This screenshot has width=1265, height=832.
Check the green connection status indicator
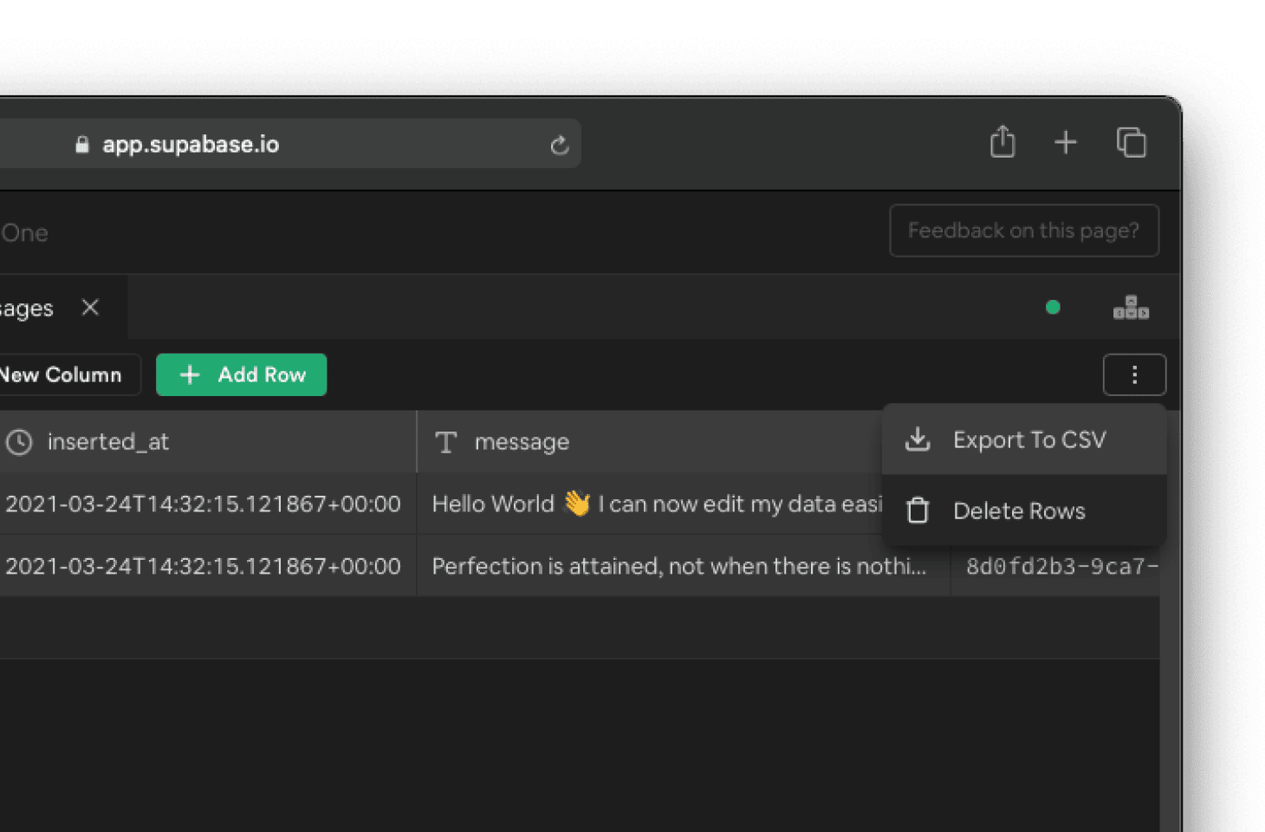(1053, 307)
